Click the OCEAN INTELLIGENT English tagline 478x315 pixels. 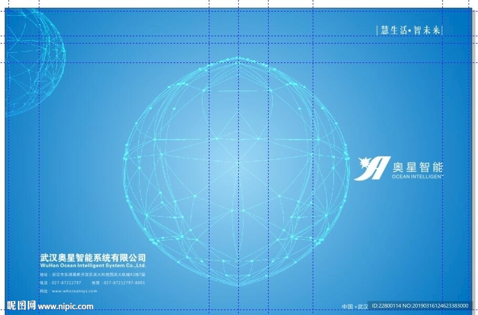pyautogui.click(x=418, y=176)
